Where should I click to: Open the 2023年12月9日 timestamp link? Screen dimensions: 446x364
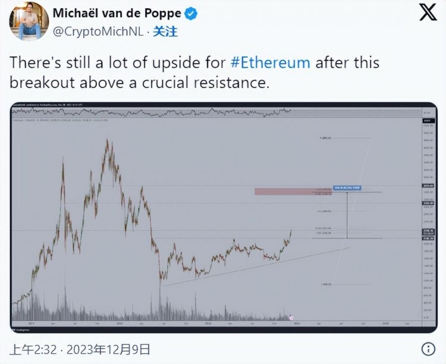(108, 349)
